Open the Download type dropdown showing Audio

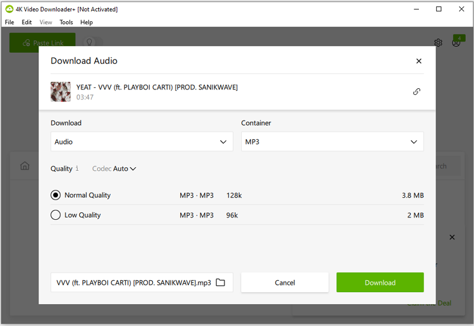(x=142, y=142)
